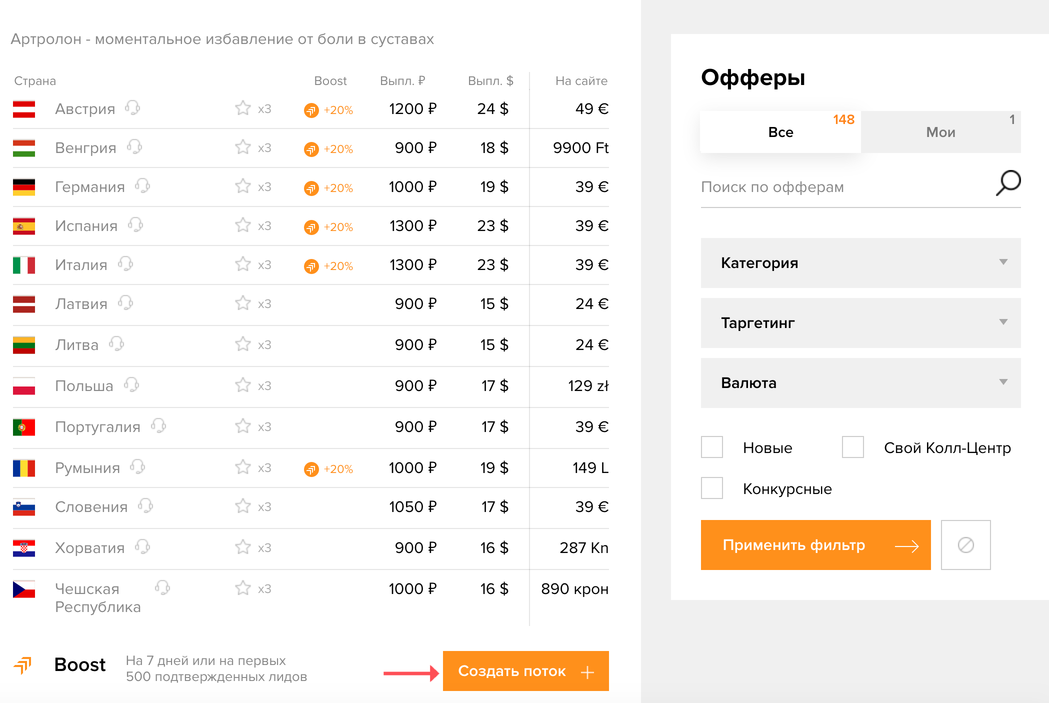Switch to the Все offers tab

pyautogui.click(x=780, y=132)
